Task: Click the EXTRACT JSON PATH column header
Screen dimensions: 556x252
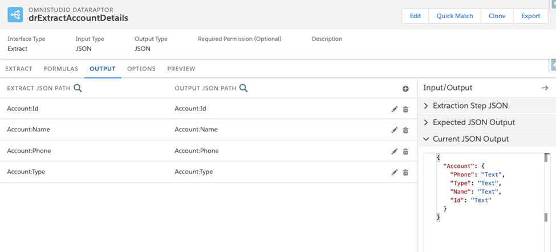Action: [x=39, y=88]
